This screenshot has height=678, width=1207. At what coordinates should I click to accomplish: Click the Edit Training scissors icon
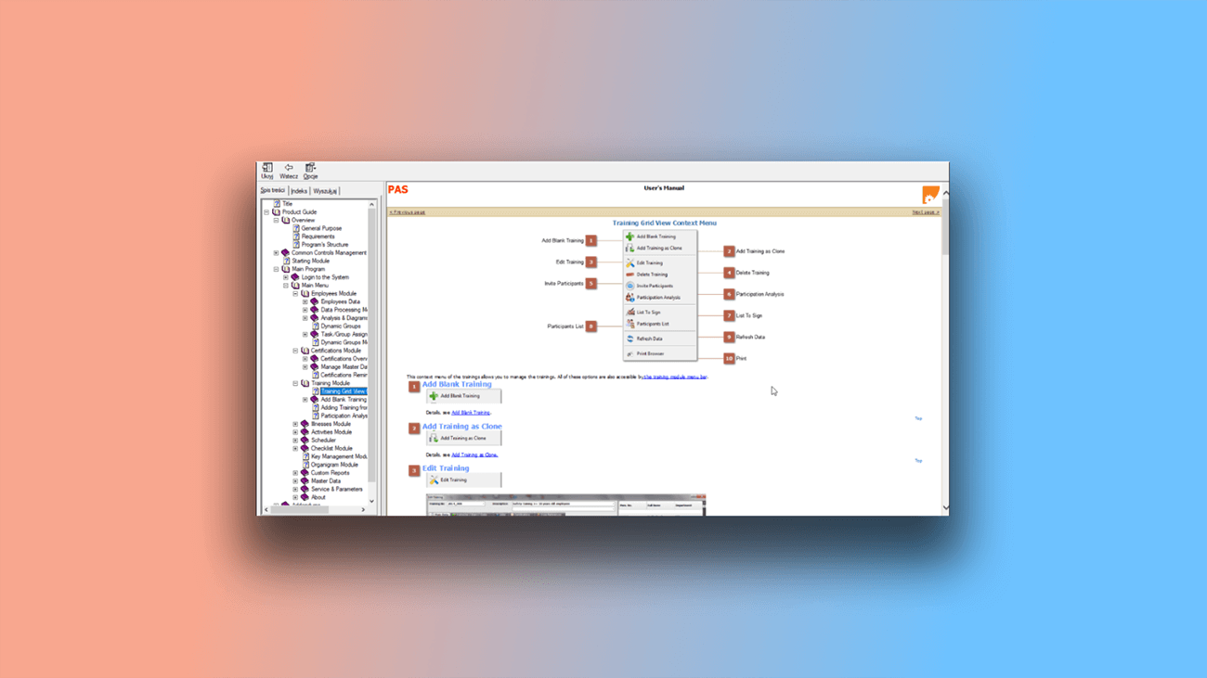point(629,263)
